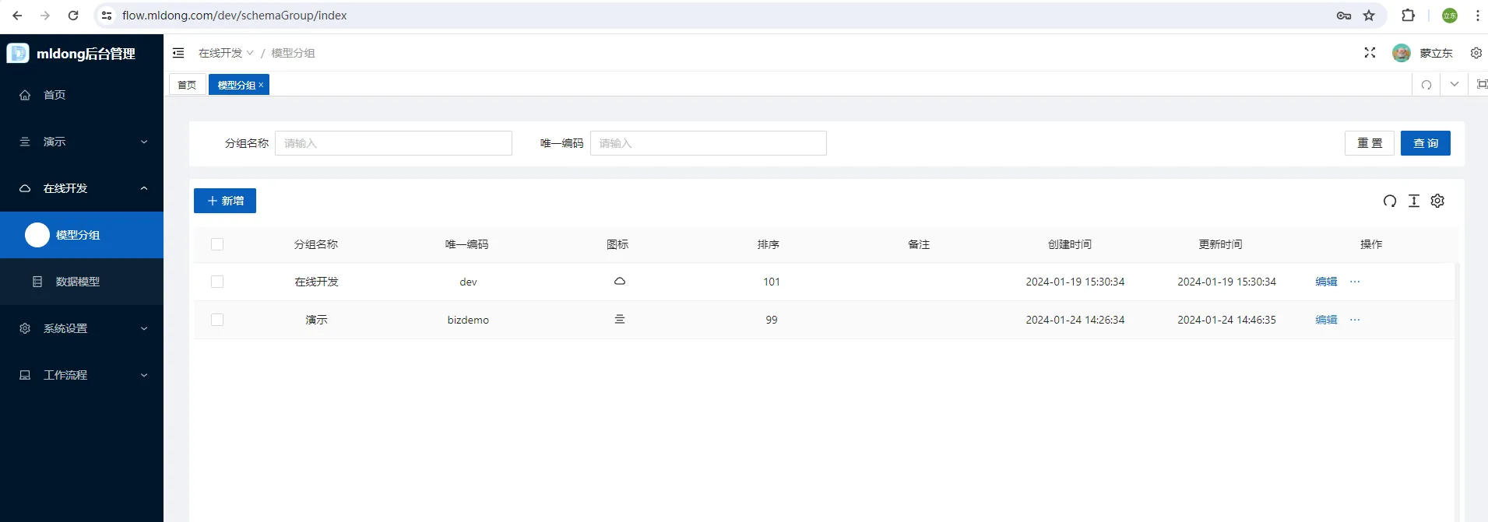
Task: Reload the page in browser
Action: point(73,16)
